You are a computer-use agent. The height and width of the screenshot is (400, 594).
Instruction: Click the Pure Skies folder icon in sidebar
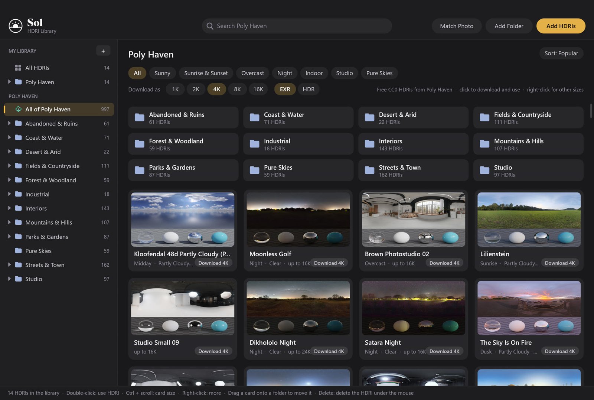[x=18, y=251]
